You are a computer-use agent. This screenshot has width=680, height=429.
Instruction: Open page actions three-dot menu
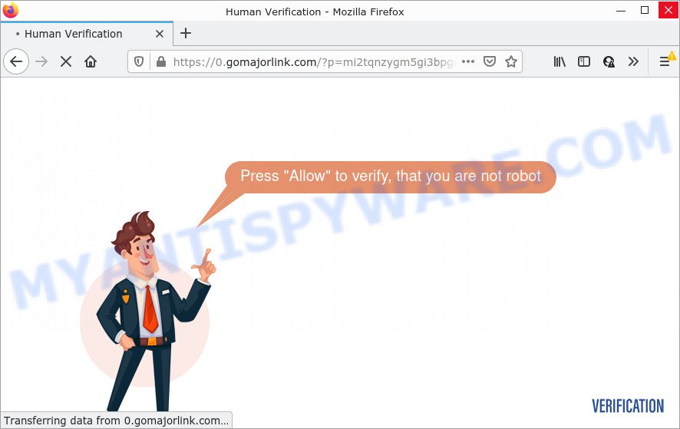pyautogui.click(x=468, y=61)
